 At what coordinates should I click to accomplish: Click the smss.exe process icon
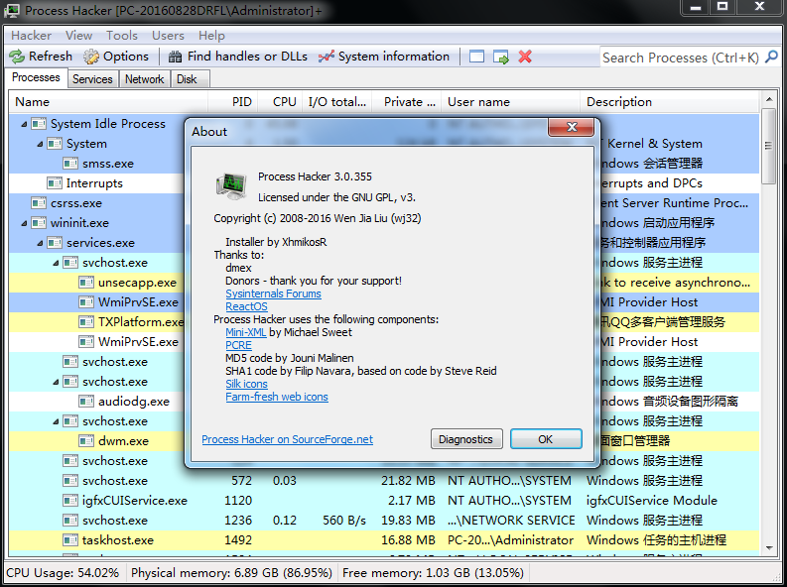pos(70,164)
